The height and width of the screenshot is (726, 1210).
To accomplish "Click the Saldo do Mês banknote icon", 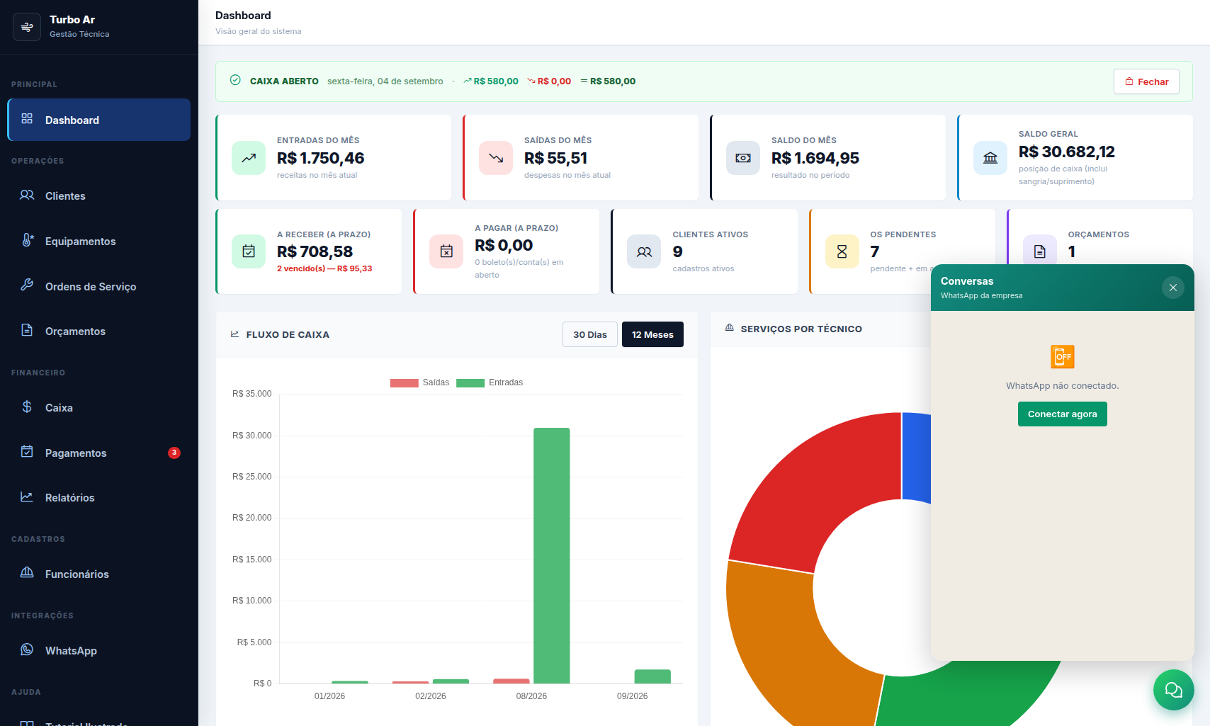I will (743, 158).
